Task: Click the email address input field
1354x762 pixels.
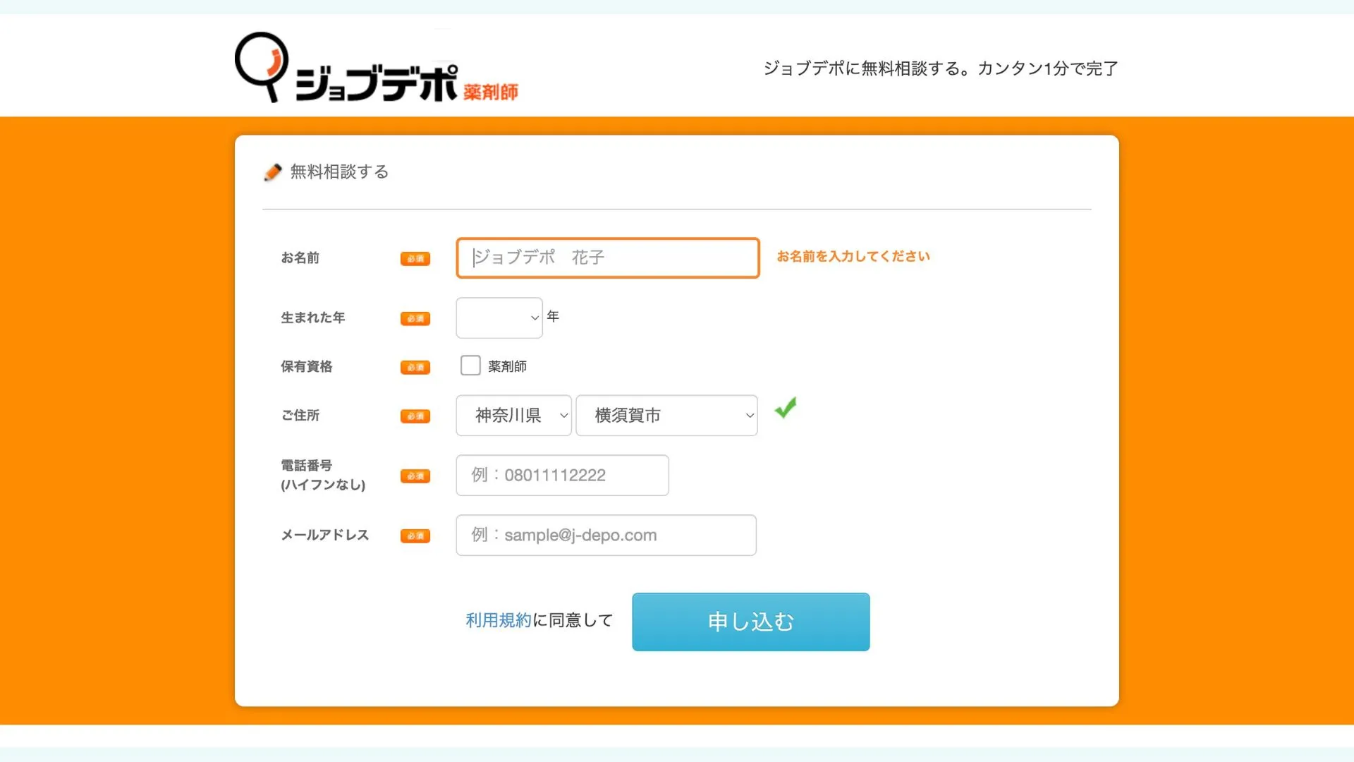Action: tap(606, 536)
